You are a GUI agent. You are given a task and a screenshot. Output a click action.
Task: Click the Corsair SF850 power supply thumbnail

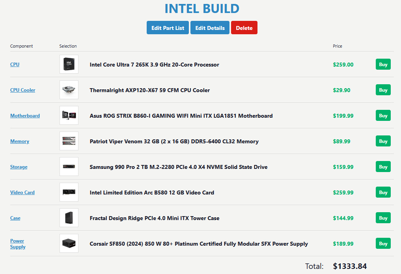[69, 243]
